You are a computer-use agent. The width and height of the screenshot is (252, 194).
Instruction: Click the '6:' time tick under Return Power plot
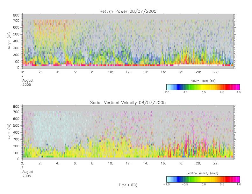[x=75, y=72]
